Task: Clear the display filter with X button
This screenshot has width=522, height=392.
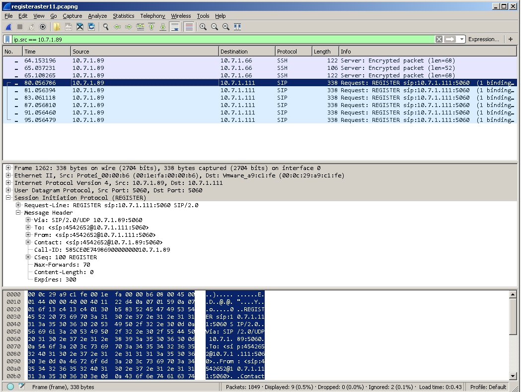Action: (x=439, y=39)
